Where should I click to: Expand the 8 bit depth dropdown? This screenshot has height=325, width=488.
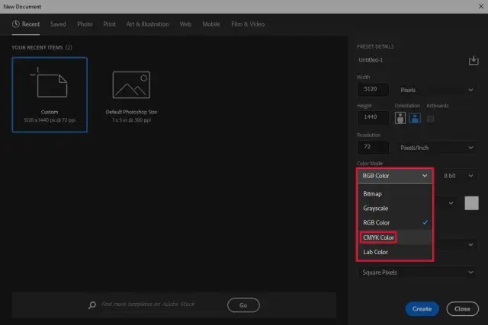coord(458,176)
